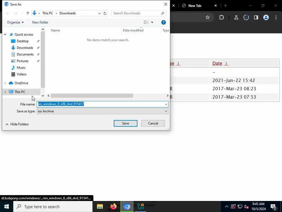Image resolution: width=282 pixels, height=212 pixels.
Task: Click Downloads in the address breadcrumb
Action: (68, 13)
